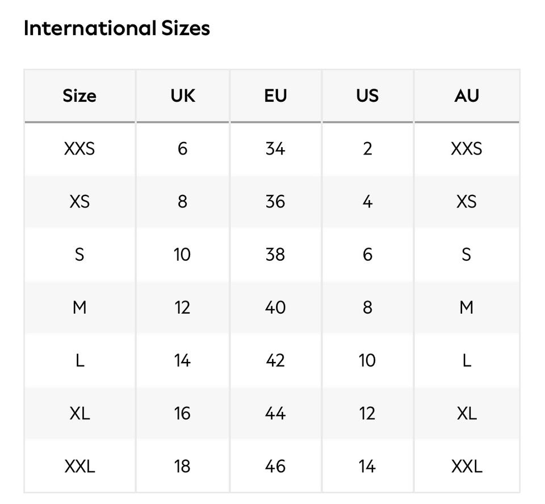Click UK size 16 cell

coord(182,413)
